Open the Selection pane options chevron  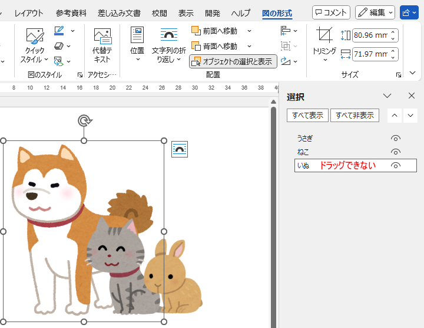click(x=387, y=96)
